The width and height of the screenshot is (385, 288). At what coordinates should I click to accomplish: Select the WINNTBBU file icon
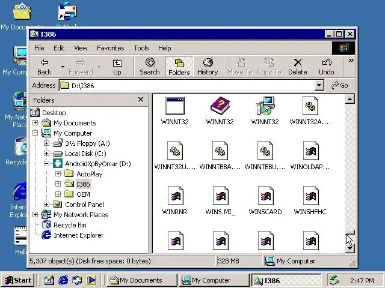pos(265,151)
